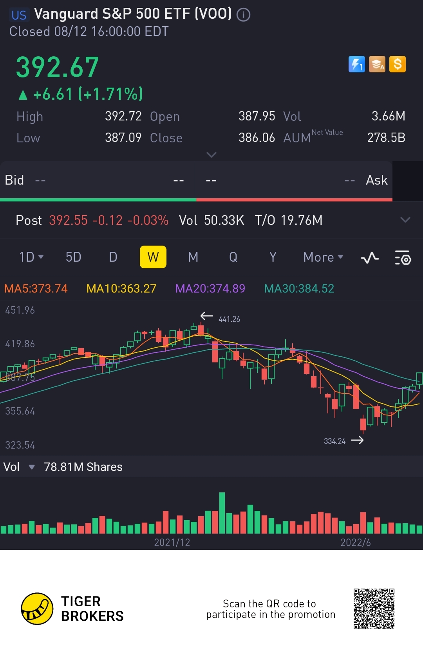This screenshot has width=423, height=668.
Task: Tap Scan the QR code promotion text
Action: 271,609
